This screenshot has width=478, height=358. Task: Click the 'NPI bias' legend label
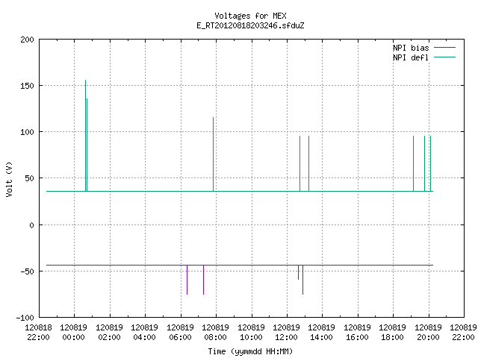pos(411,48)
